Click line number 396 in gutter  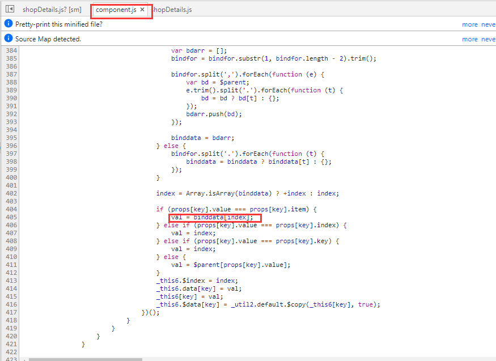pos(11,146)
